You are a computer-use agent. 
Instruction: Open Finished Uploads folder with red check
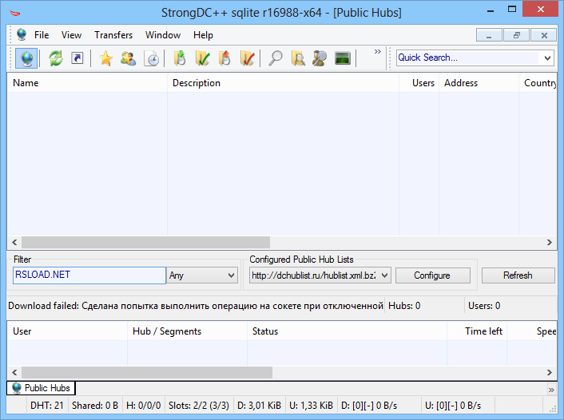(248, 58)
